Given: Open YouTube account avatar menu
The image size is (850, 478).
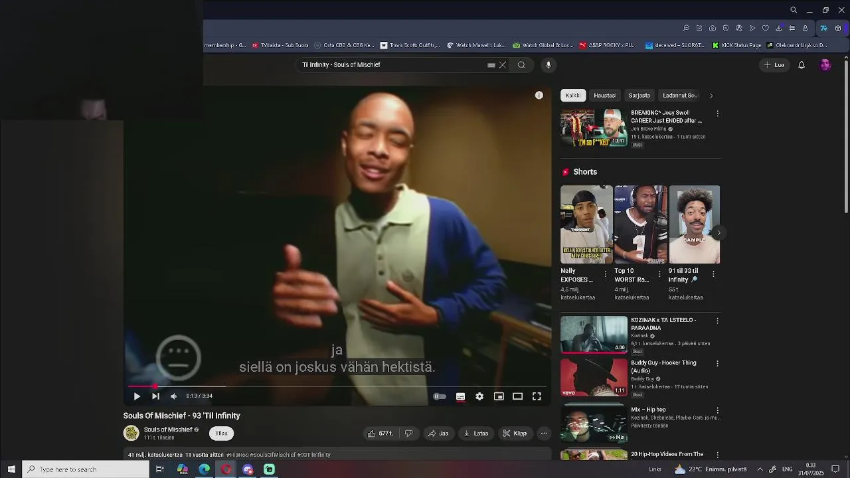Looking at the screenshot, I should (x=825, y=65).
